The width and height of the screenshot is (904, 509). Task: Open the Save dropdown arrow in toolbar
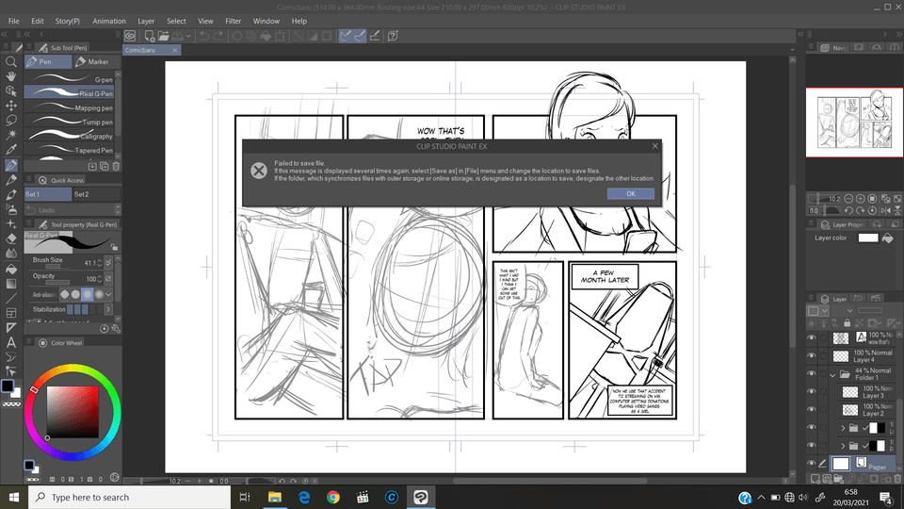pyautogui.click(x=188, y=36)
